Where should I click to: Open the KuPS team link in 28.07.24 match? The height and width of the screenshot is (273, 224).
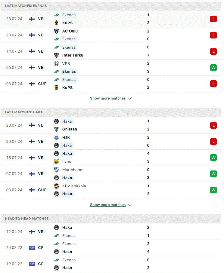coord(67,23)
